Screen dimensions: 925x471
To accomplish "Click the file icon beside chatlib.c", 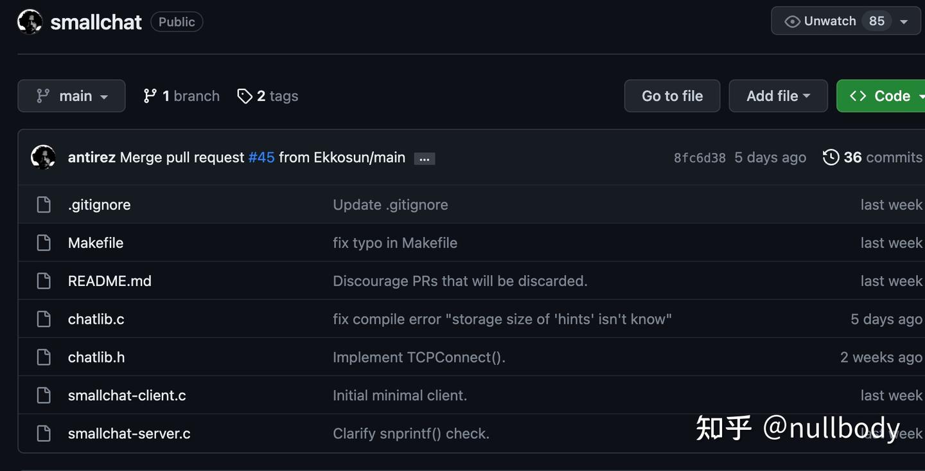I will tap(44, 319).
